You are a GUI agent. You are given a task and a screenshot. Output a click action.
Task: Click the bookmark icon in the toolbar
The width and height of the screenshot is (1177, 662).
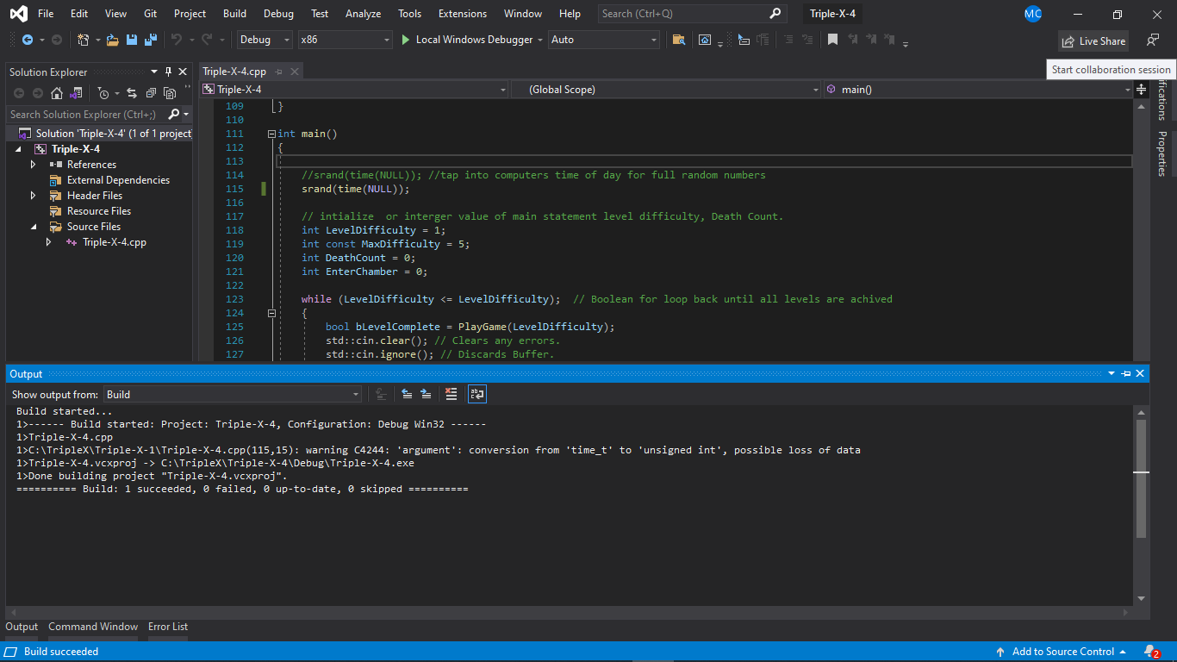pos(832,40)
